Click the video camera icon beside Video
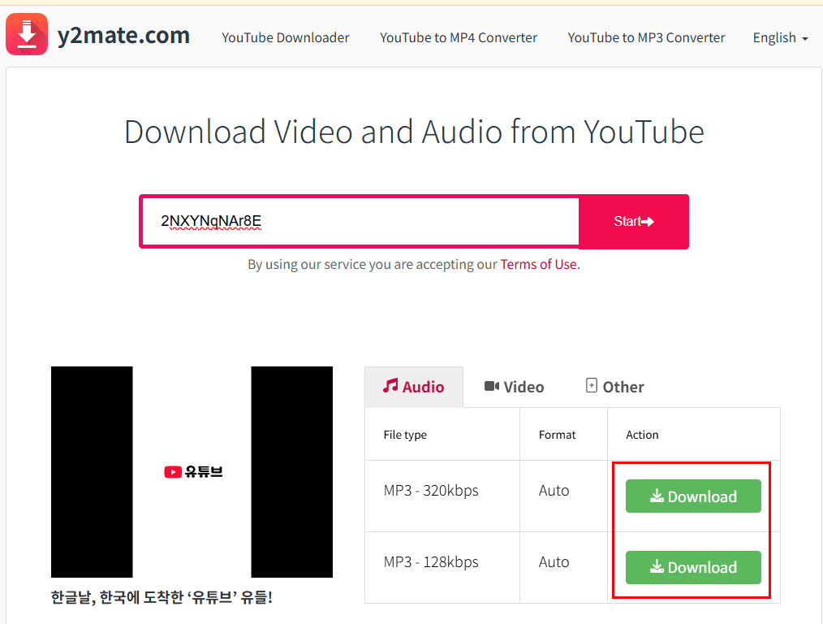Image resolution: width=823 pixels, height=624 pixels. click(492, 386)
